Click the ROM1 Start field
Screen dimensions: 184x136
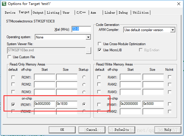pos(44,77)
